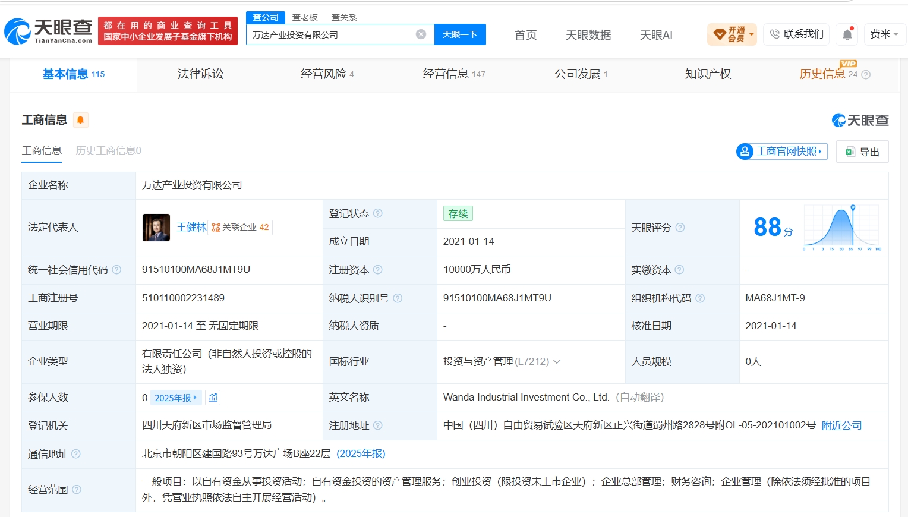Viewport: 908px width, 517px height.
Task: Switch to the 基本信息 tab
Action: coord(74,74)
